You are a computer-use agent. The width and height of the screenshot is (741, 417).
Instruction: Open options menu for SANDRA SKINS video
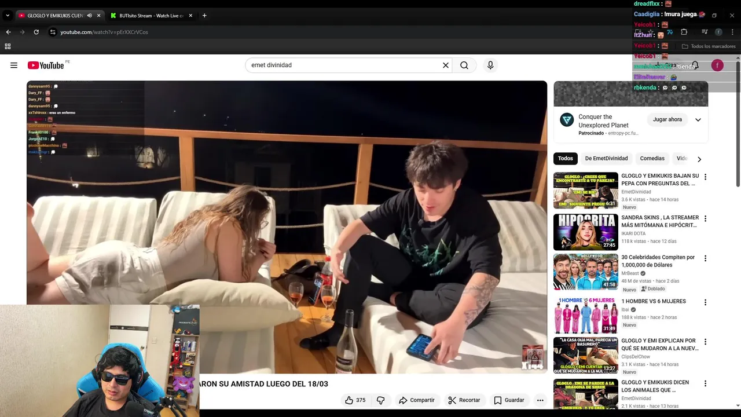pos(705,218)
